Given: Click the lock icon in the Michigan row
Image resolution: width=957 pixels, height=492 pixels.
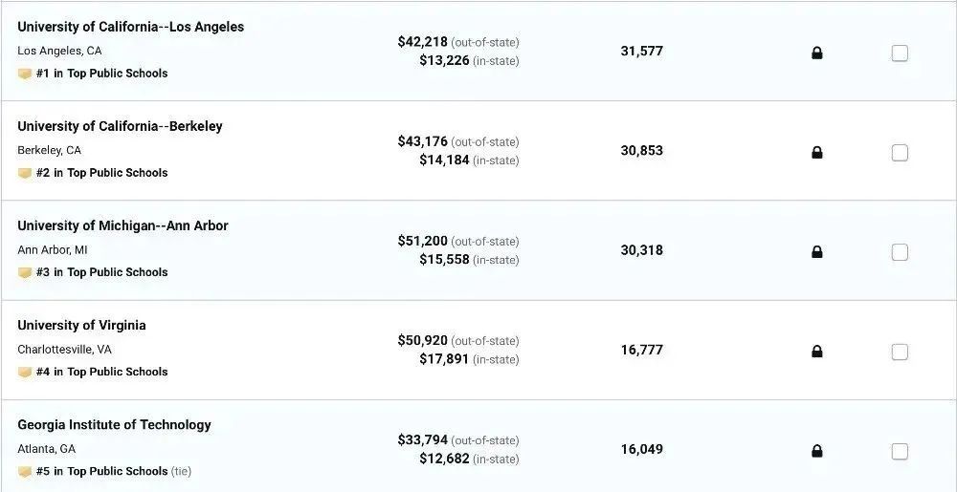Looking at the screenshot, I should point(816,252).
